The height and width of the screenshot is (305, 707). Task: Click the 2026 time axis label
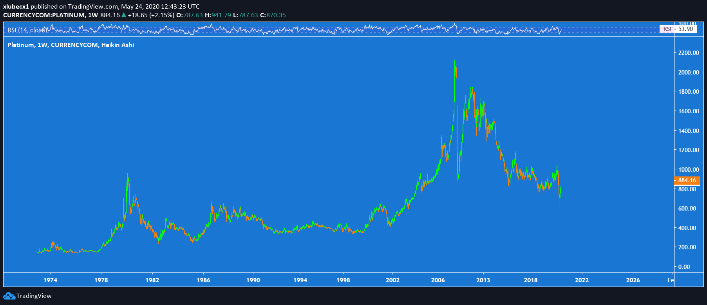click(x=633, y=280)
